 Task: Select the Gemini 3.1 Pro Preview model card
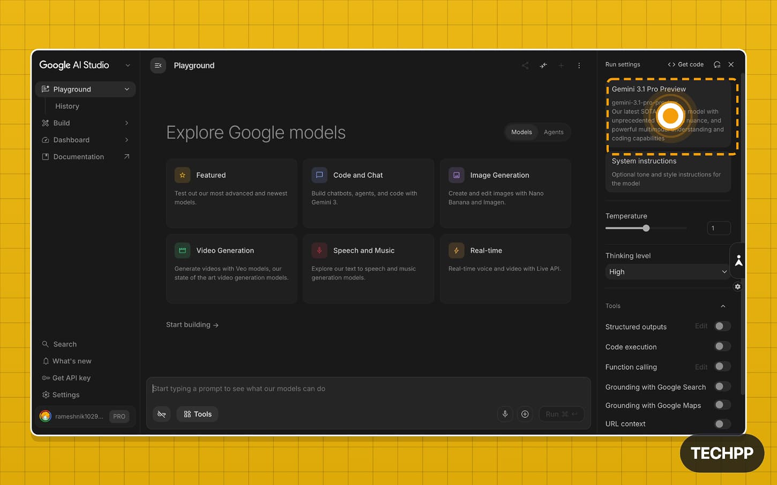[x=668, y=113]
